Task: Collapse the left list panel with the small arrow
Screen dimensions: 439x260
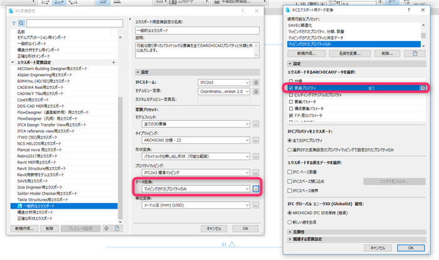Action: (x=130, y=19)
